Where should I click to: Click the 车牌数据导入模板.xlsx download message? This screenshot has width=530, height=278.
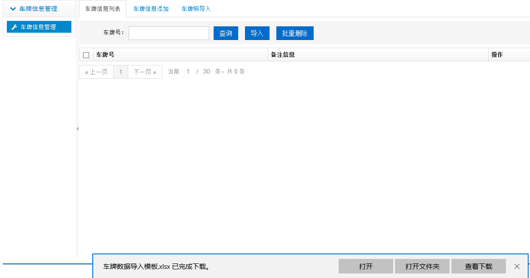click(x=156, y=267)
